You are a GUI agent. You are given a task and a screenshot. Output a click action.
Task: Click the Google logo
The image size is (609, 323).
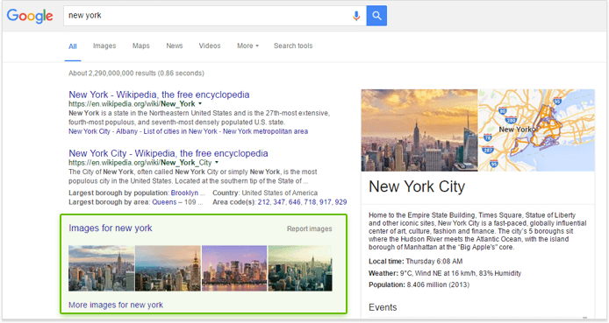30,16
